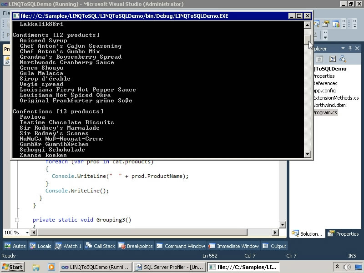Click the console window taskbar button
The height and width of the screenshot is (273, 364).
point(243,267)
